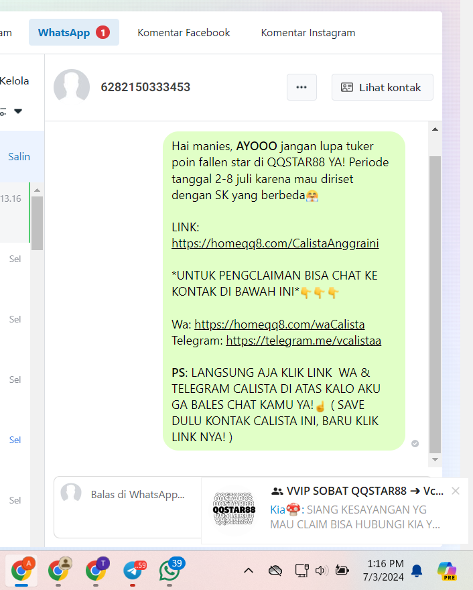Open the filter dropdown arrow under Kelola

(x=18, y=111)
